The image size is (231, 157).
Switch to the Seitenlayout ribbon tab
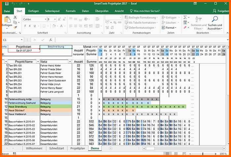click(52, 11)
